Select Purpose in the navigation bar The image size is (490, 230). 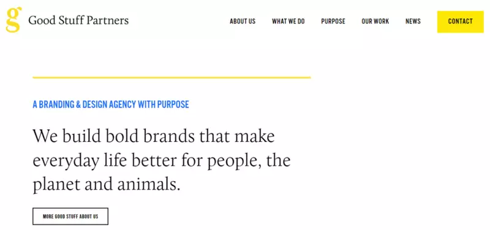[333, 21]
